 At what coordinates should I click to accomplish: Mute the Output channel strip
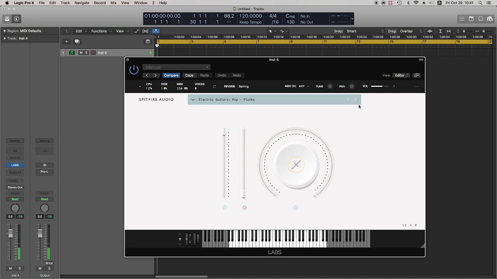tap(40, 268)
